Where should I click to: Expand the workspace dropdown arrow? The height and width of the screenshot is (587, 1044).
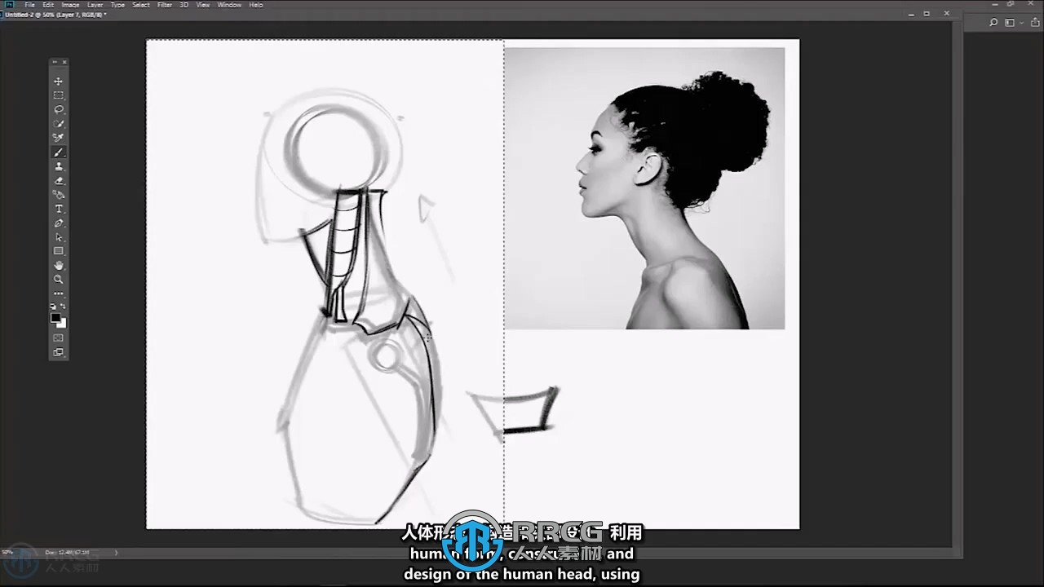(x=1020, y=23)
